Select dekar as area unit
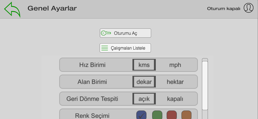This screenshot has height=119, width=258. 144,82
